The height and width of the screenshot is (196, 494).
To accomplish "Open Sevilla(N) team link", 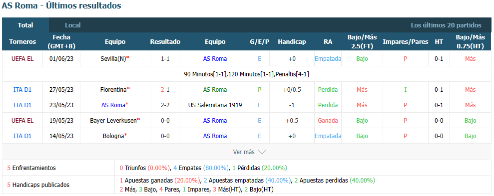I will (113, 58).
